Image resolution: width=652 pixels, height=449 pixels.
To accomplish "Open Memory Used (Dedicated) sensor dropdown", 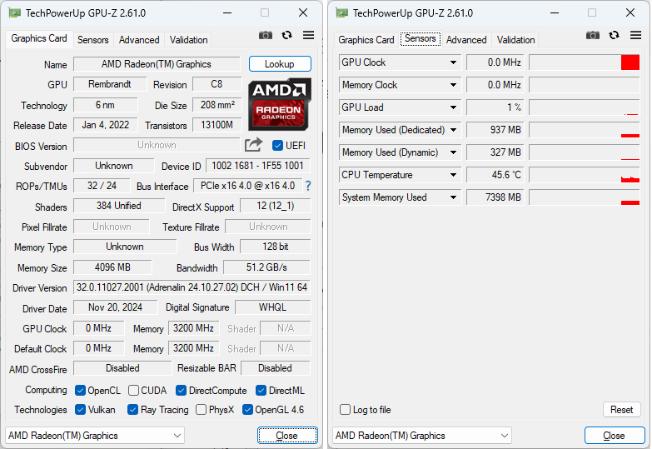I will 453,130.
